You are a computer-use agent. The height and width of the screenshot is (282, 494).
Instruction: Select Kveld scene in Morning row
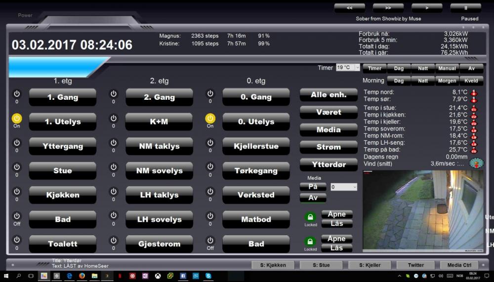point(471,81)
